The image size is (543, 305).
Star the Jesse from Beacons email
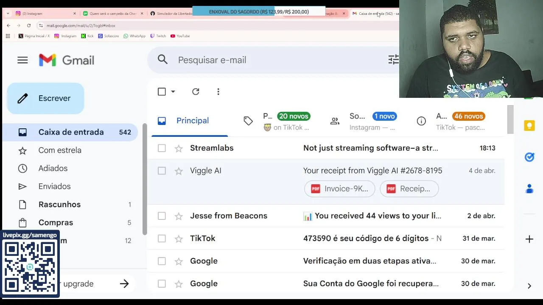(x=179, y=216)
